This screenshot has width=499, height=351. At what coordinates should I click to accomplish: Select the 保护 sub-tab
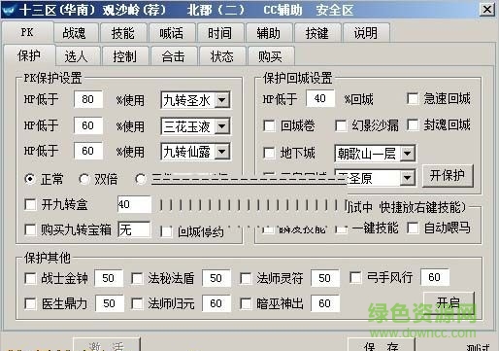click(x=29, y=55)
